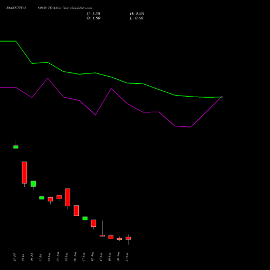Viewport: 270px width, 270px height.
Task: Click the '29 Jul' date label
Action: click(23, 258)
